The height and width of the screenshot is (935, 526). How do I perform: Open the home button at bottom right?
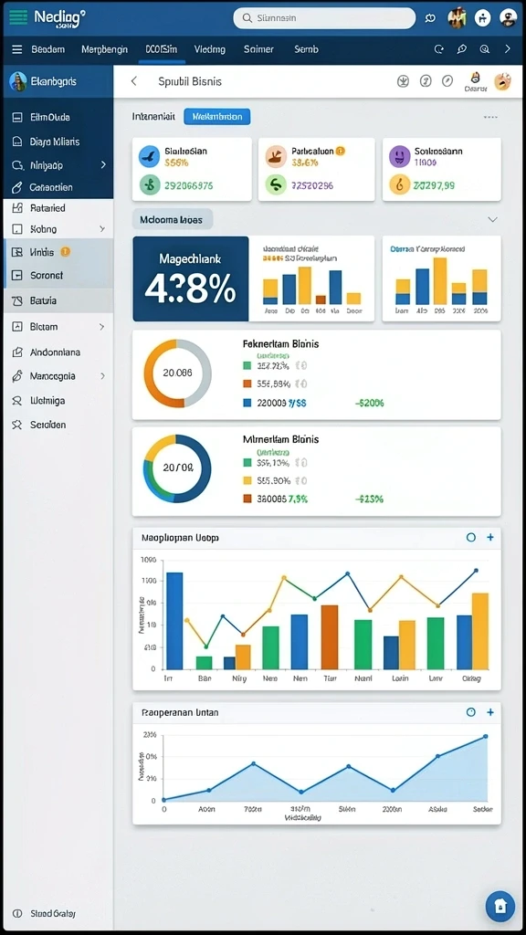[x=500, y=906]
